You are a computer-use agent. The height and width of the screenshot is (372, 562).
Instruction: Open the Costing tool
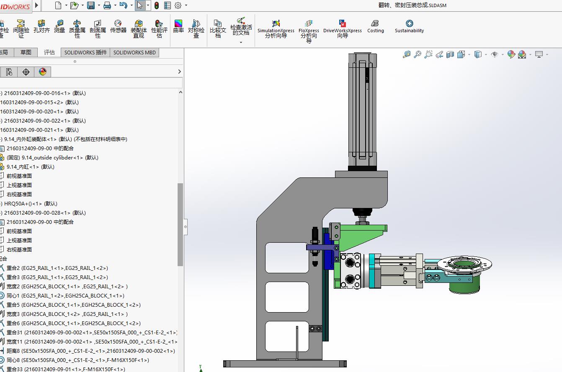376,26
